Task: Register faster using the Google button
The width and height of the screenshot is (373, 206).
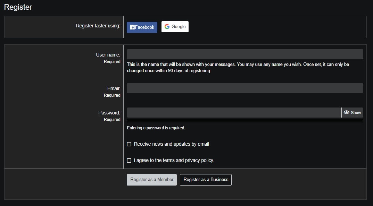Action: click(x=175, y=27)
